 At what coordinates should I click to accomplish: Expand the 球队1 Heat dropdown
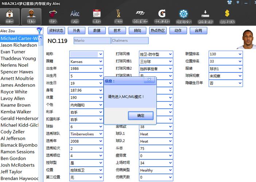170,134
